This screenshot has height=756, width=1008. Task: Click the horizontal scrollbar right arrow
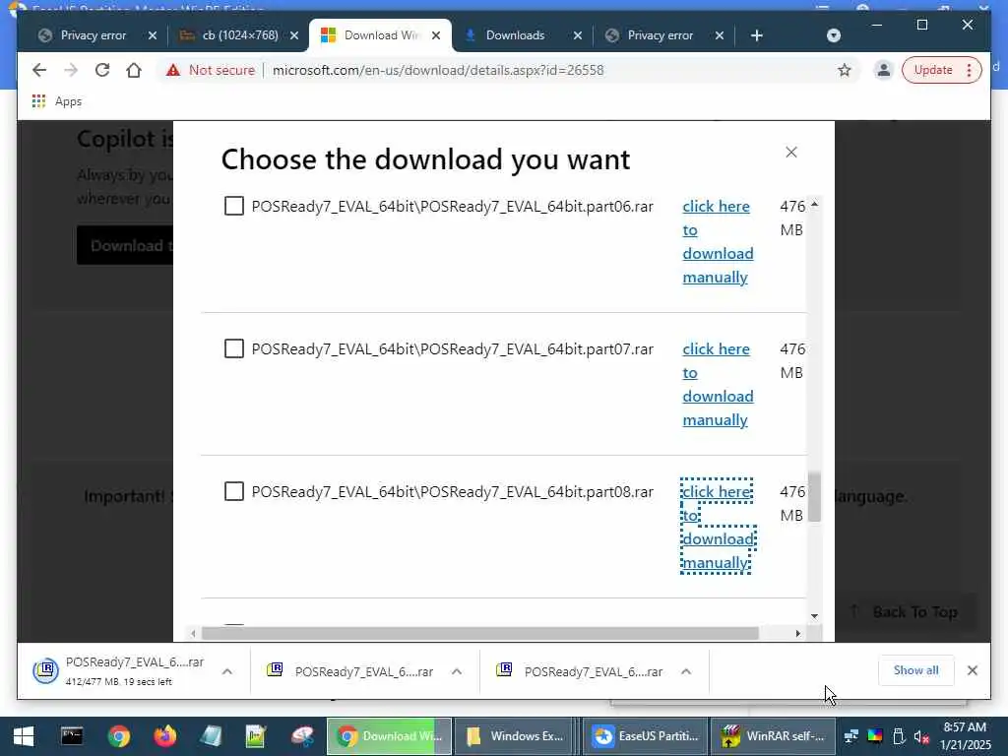click(797, 633)
